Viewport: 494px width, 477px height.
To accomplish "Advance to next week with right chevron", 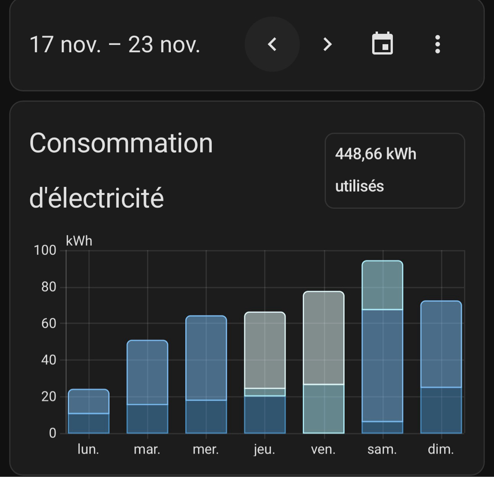I will pyautogui.click(x=327, y=45).
